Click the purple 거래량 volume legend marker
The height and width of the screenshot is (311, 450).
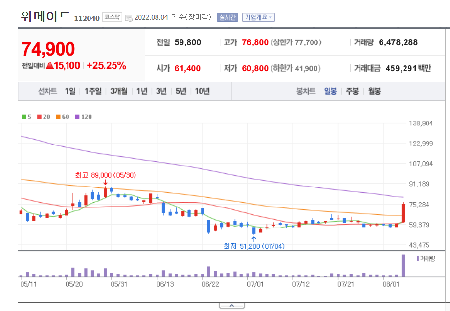[x=418, y=258]
